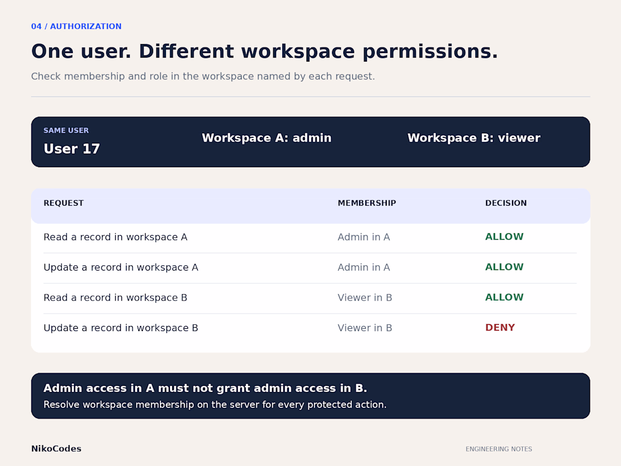This screenshot has width=621, height=466.
Task: Click "Viewer in B" in the Update workspace B row
Action: (365, 328)
